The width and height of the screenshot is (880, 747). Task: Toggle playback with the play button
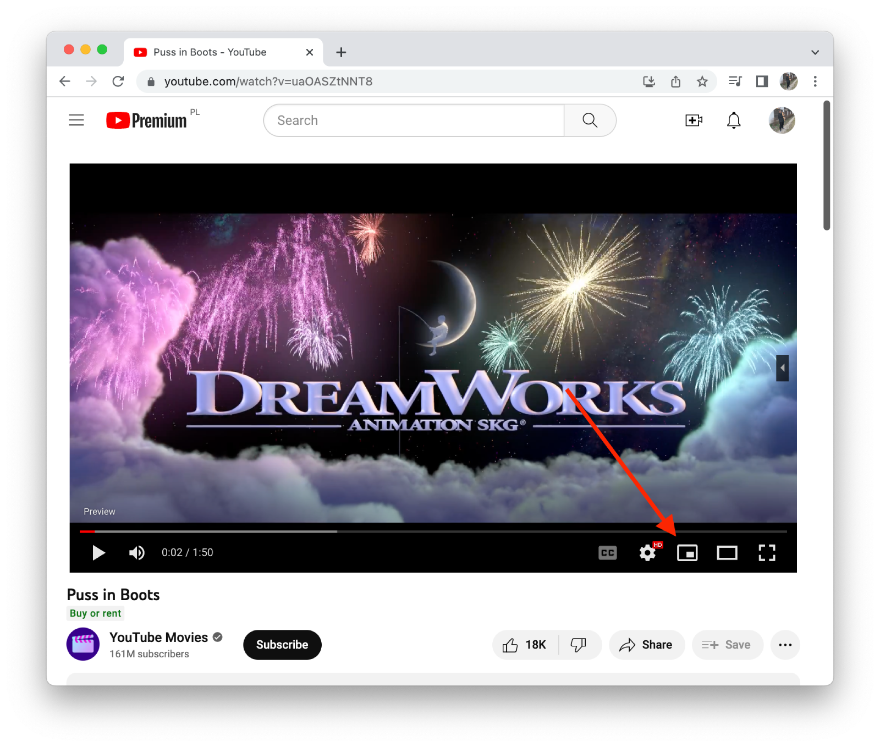(x=98, y=553)
